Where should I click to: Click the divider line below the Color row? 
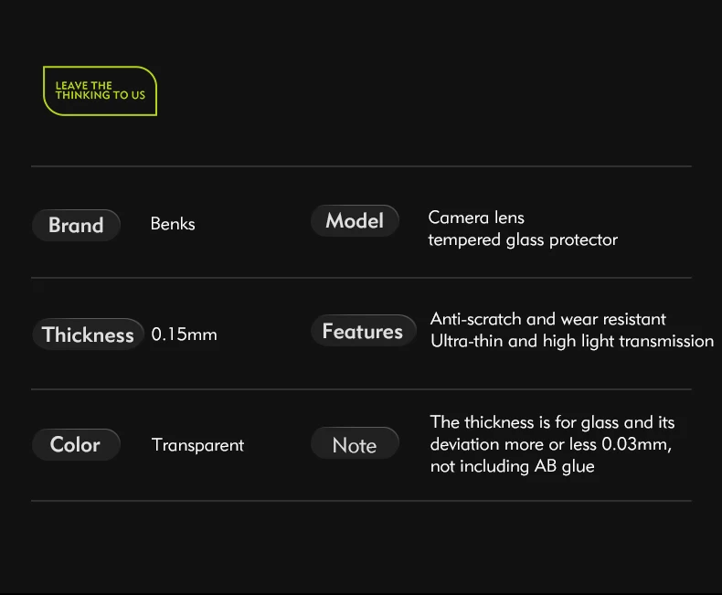(x=361, y=501)
